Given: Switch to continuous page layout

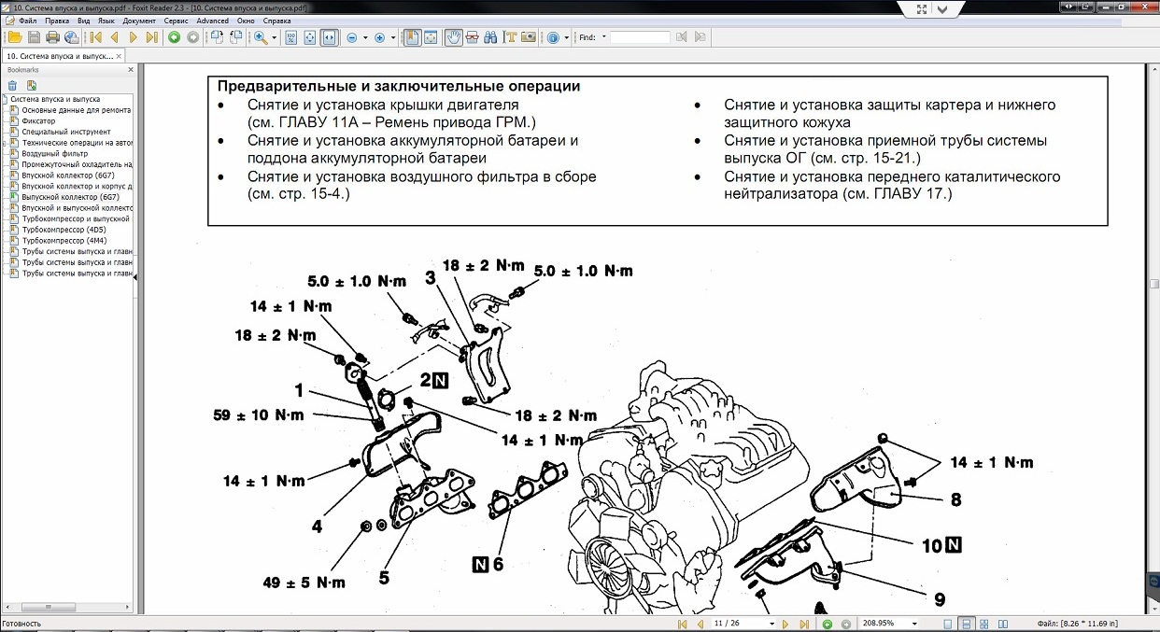Looking at the screenshot, I should pos(967,624).
